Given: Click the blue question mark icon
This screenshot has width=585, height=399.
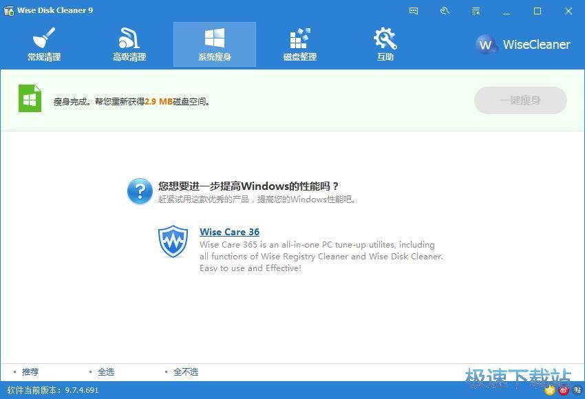Looking at the screenshot, I should click(x=140, y=191).
